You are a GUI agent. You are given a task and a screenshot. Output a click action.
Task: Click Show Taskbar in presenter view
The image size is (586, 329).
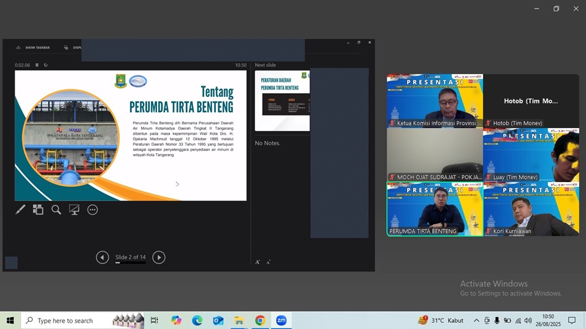click(x=33, y=47)
